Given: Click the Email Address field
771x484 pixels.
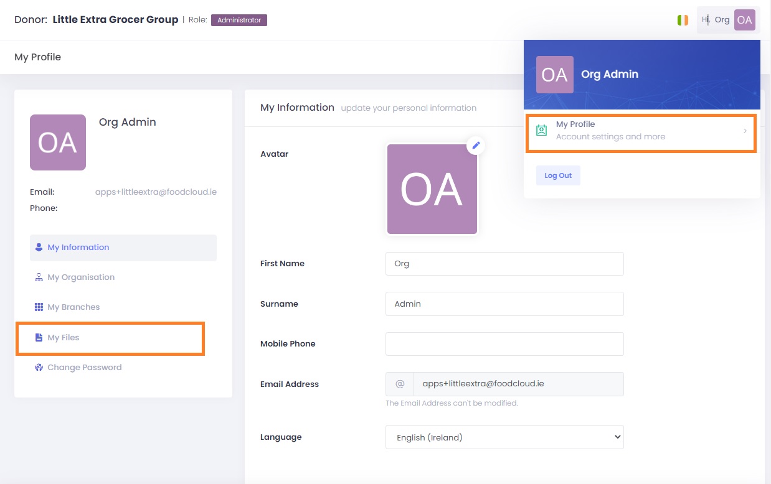Looking at the screenshot, I should click(x=518, y=384).
